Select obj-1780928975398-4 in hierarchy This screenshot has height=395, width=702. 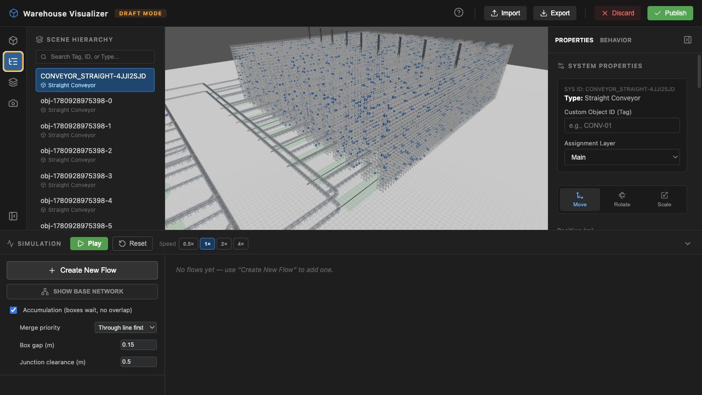click(95, 205)
